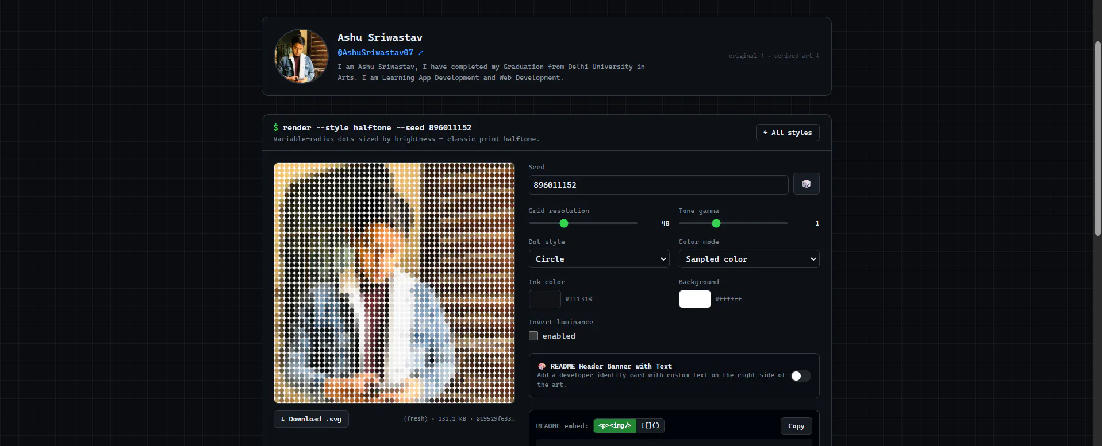Adjust the Tone gamma slider handle
The height and width of the screenshot is (446, 1102).
click(716, 223)
